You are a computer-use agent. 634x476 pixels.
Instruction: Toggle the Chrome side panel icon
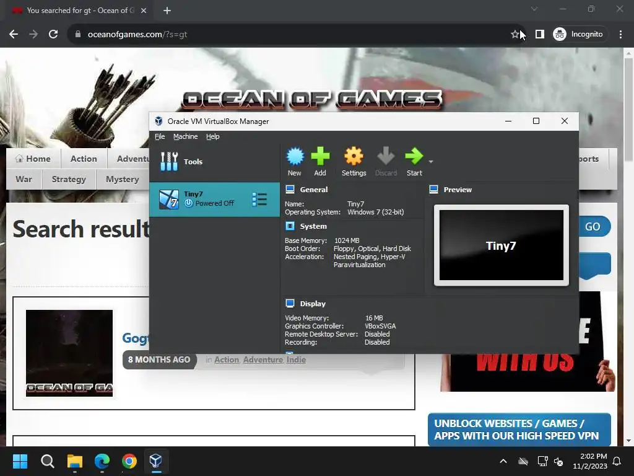pyautogui.click(x=539, y=35)
